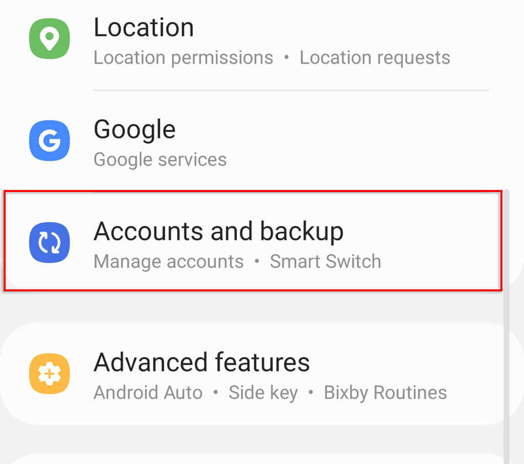524x464 pixels.
Task: Tap the Bixby Routines subtitle
Action: click(x=385, y=393)
